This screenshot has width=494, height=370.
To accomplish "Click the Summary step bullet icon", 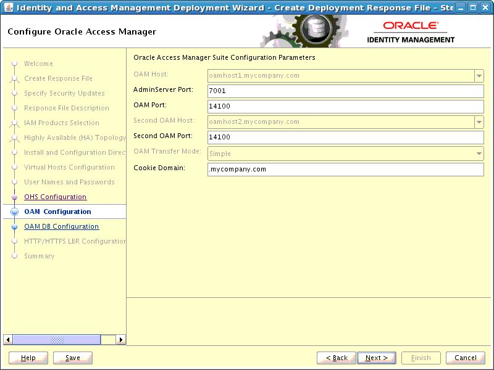I will (x=14, y=256).
